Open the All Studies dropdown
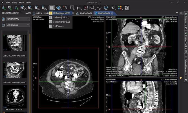The image size is (188, 113). point(18,25)
